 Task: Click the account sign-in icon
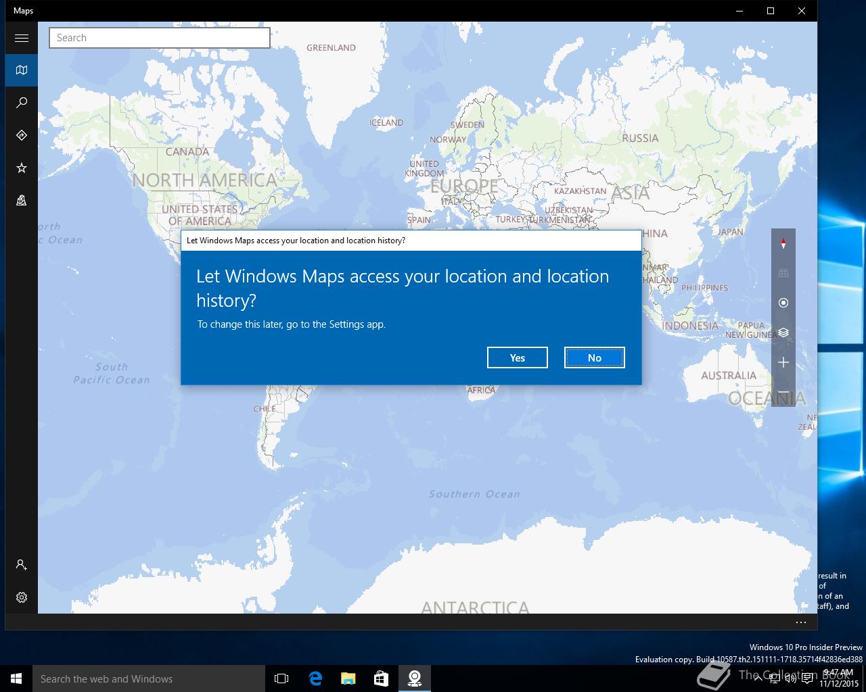[x=22, y=565]
